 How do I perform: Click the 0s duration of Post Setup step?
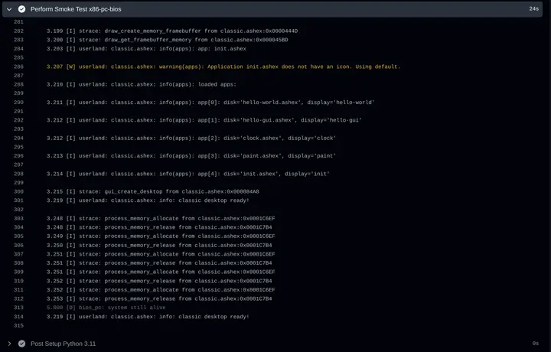pyautogui.click(x=536, y=344)
